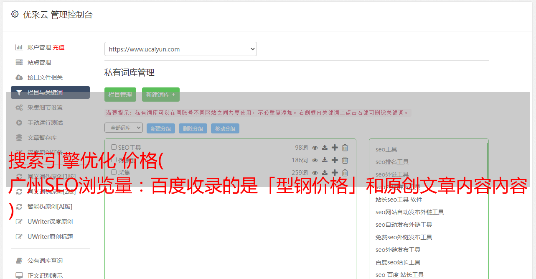
Task: Click the server icon for 站点管理
Action: pyautogui.click(x=19, y=62)
